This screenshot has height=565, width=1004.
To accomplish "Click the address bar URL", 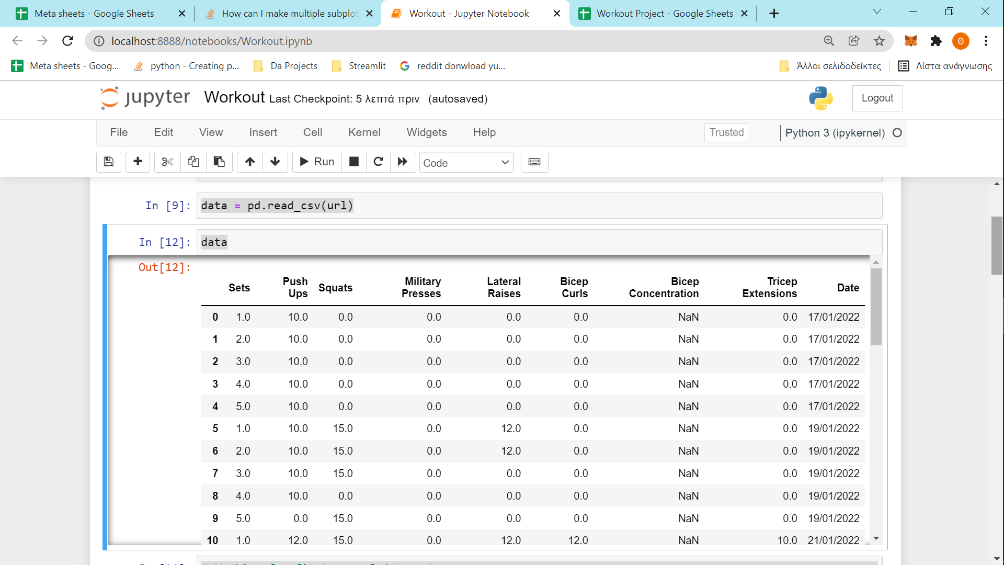I will [x=212, y=41].
